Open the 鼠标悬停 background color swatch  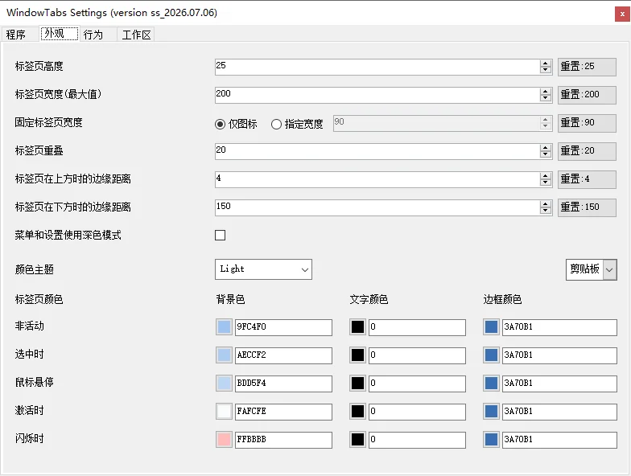click(224, 383)
